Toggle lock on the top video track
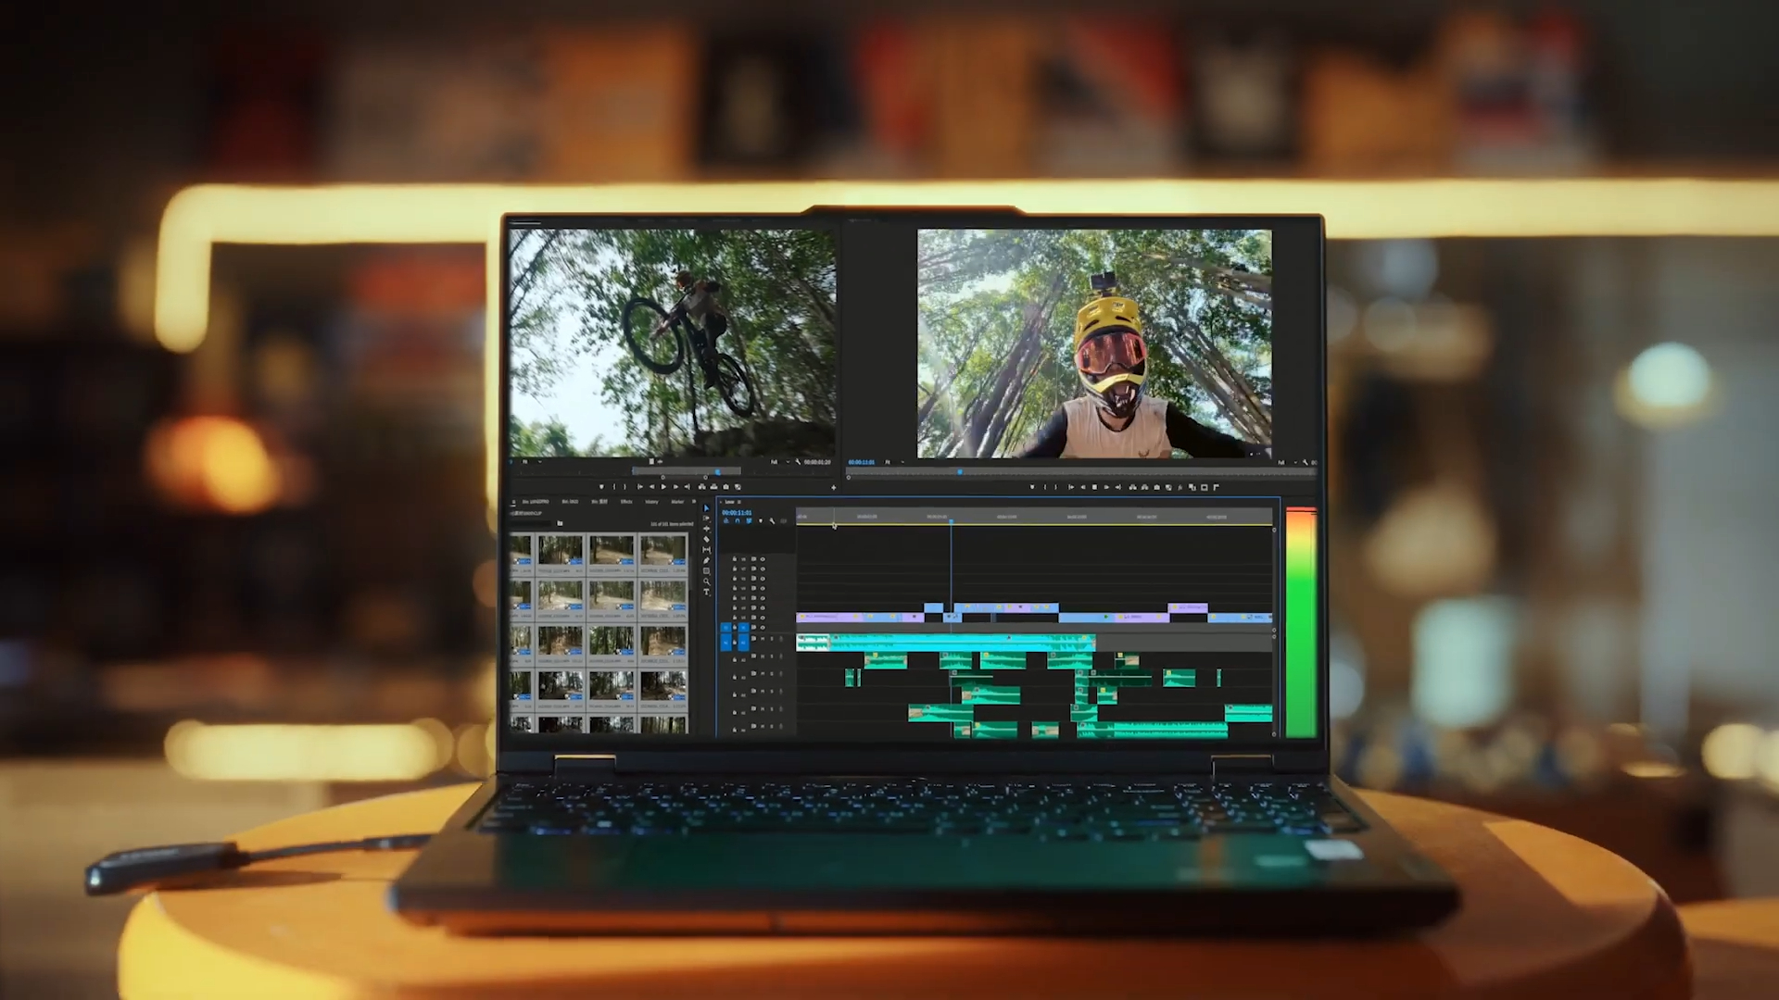The image size is (1779, 1000). pyautogui.click(x=735, y=559)
